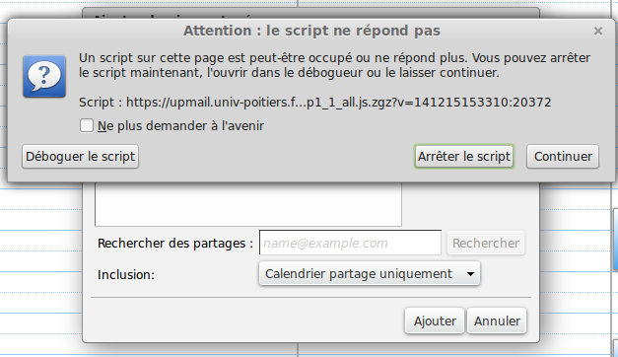Dismiss the share dialog with Annuler
618x357 pixels.
click(497, 321)
